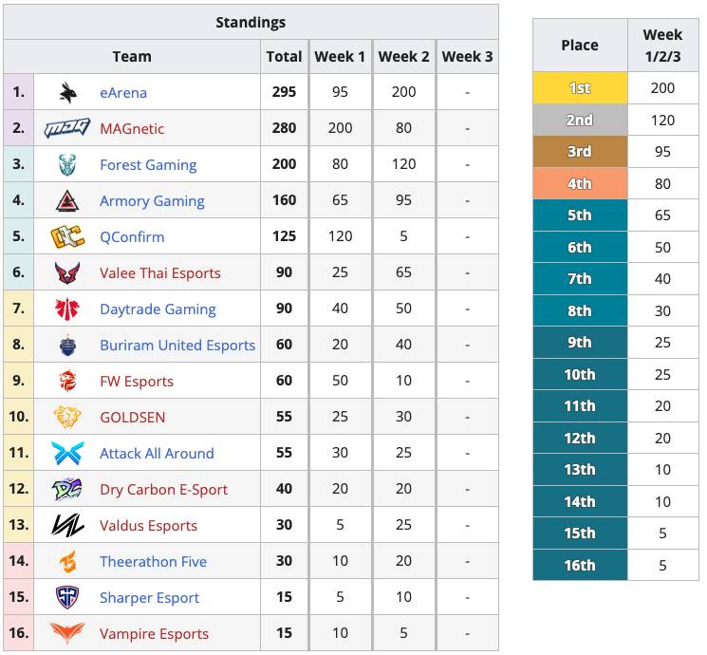Click FW Esports Week 1 score 50
The width and height of the screenshot is (707, 655).
[340, 381]
